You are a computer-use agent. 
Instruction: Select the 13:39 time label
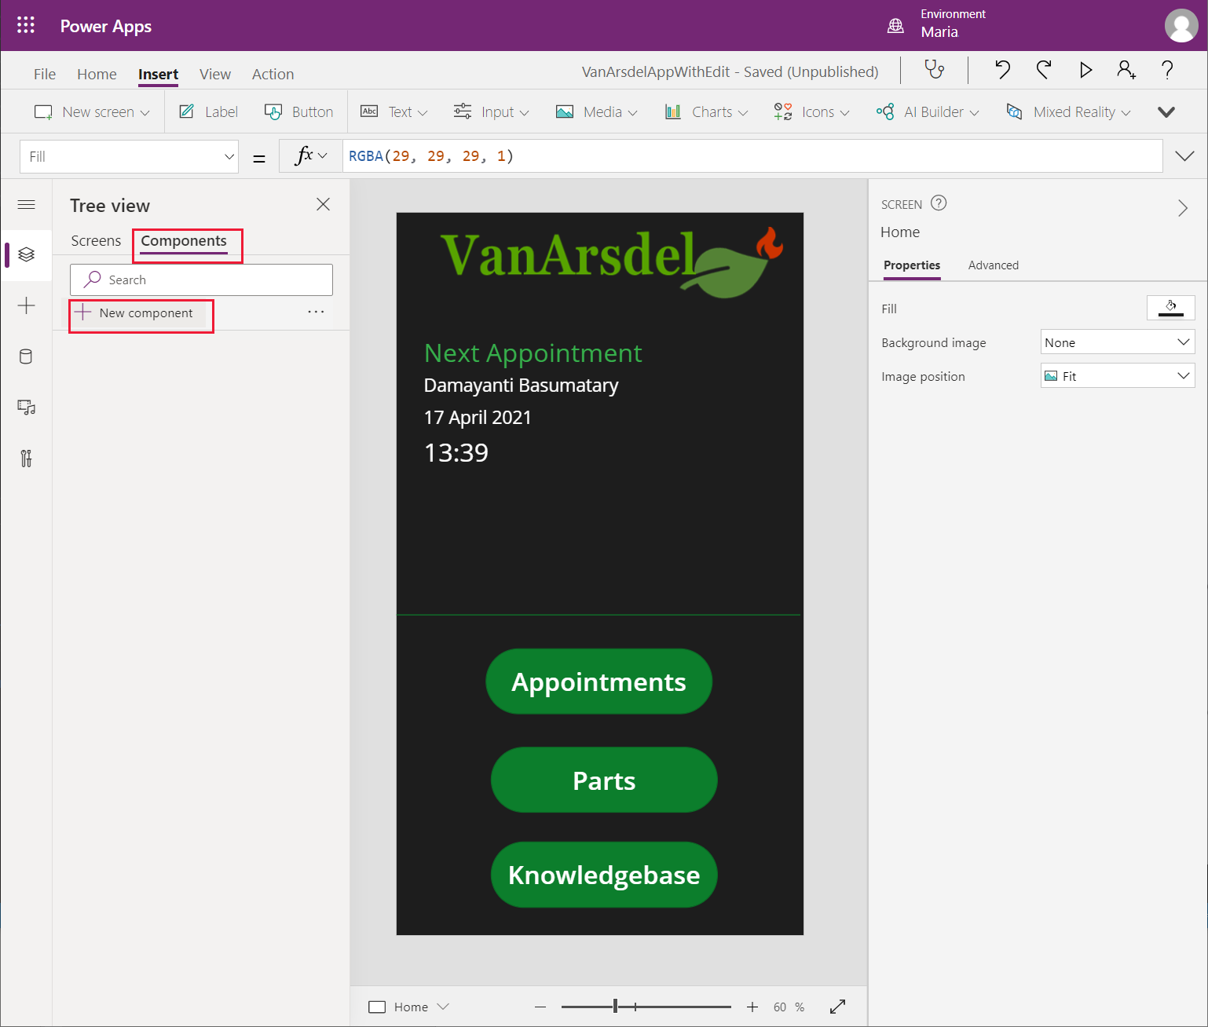456,452
